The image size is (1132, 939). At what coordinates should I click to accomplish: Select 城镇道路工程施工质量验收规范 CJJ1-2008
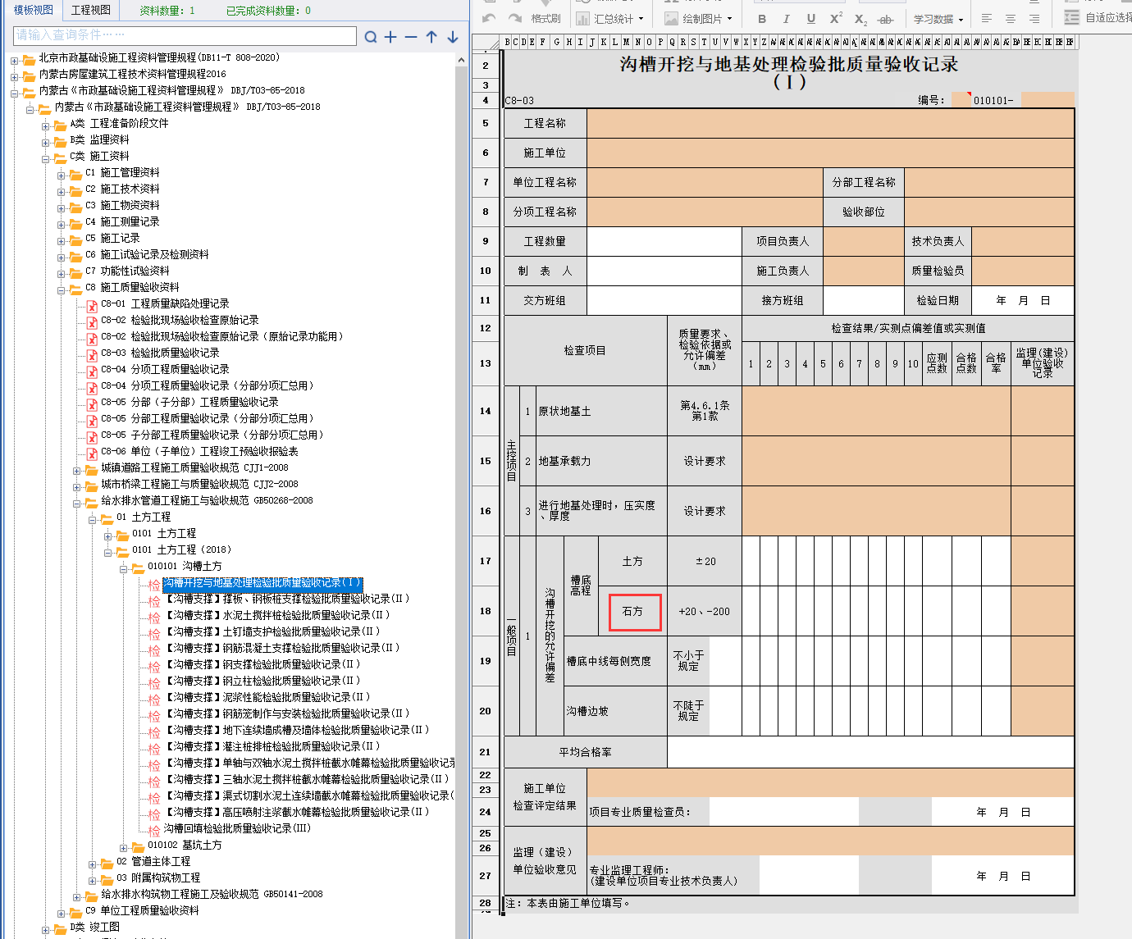coord(194,467)
